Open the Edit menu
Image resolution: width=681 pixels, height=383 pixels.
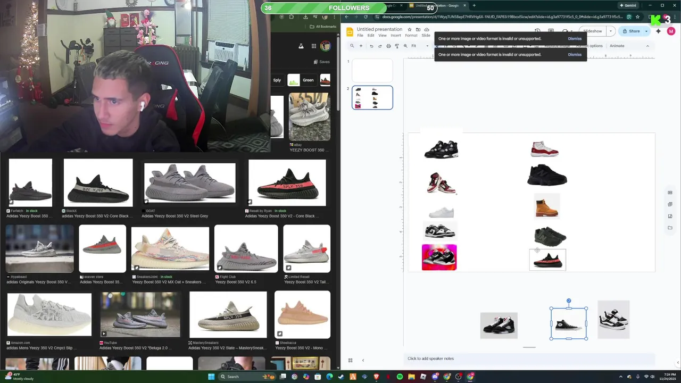[x=371, y=36]
